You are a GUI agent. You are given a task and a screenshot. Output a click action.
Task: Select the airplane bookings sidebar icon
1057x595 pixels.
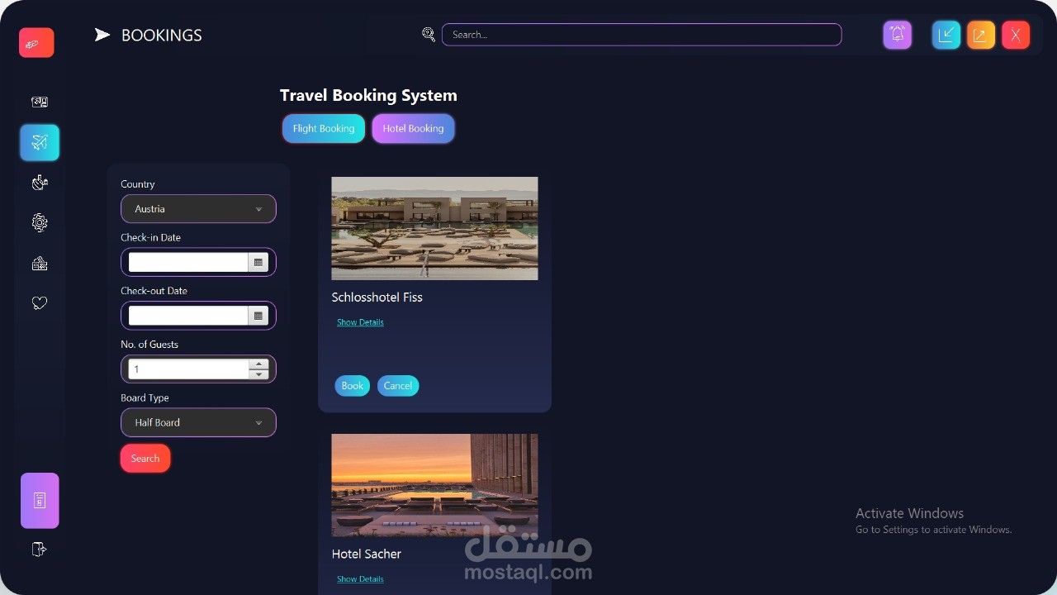tap(40, 142)
